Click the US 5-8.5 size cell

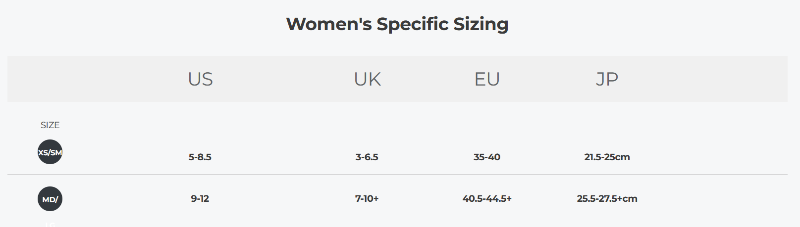pyautogui.click(x=200, y=157)
